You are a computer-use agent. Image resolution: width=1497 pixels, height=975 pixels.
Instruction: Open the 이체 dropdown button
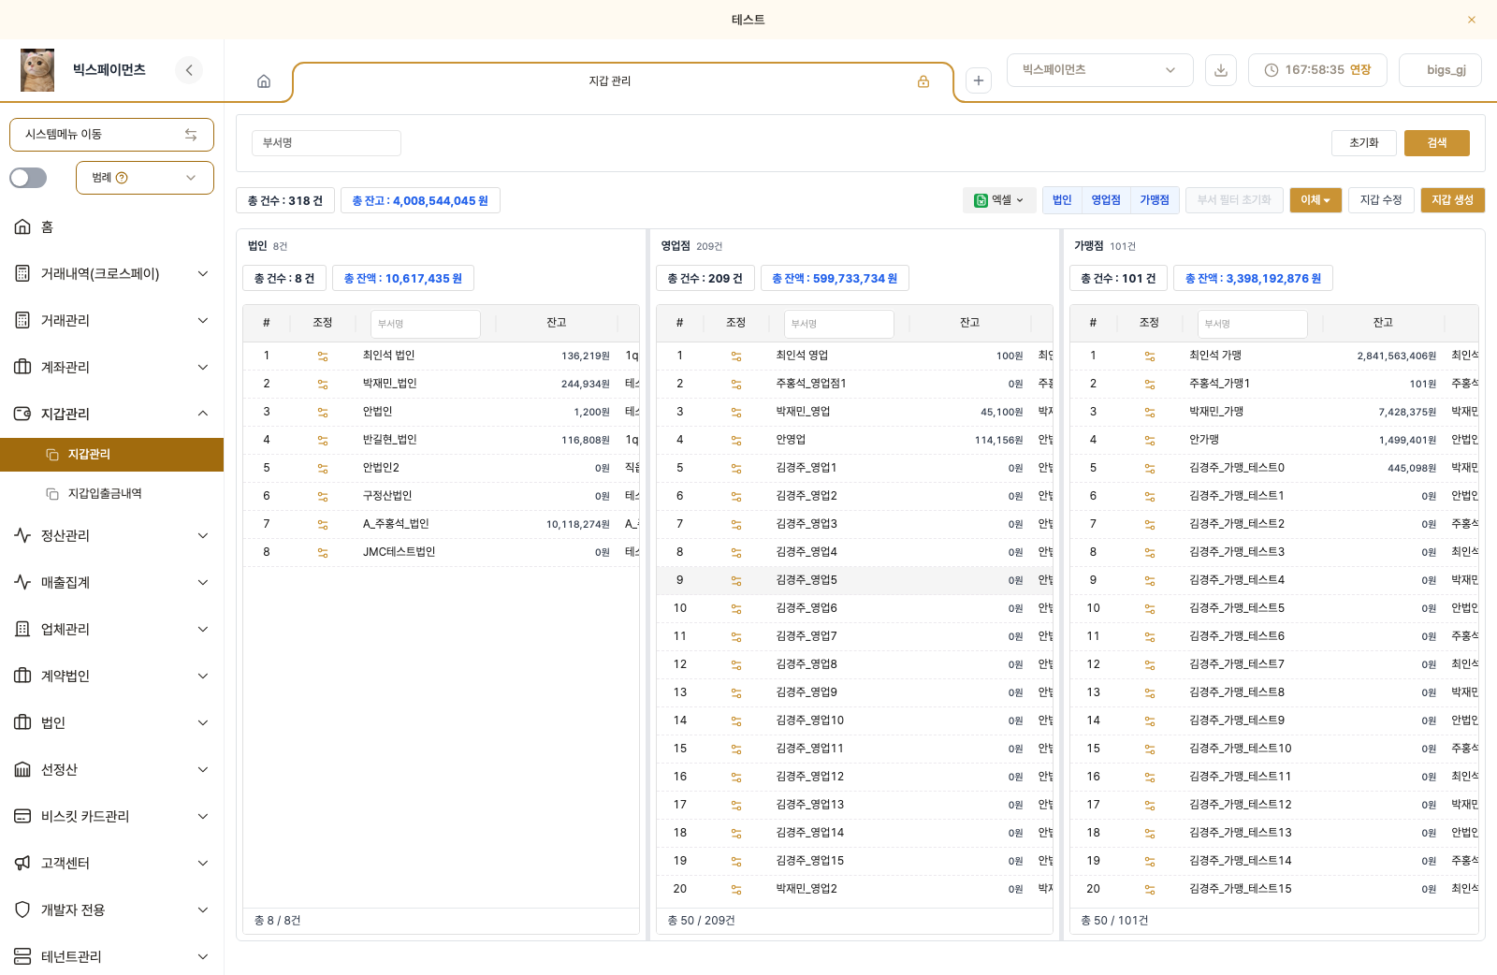coord(1315,200)
